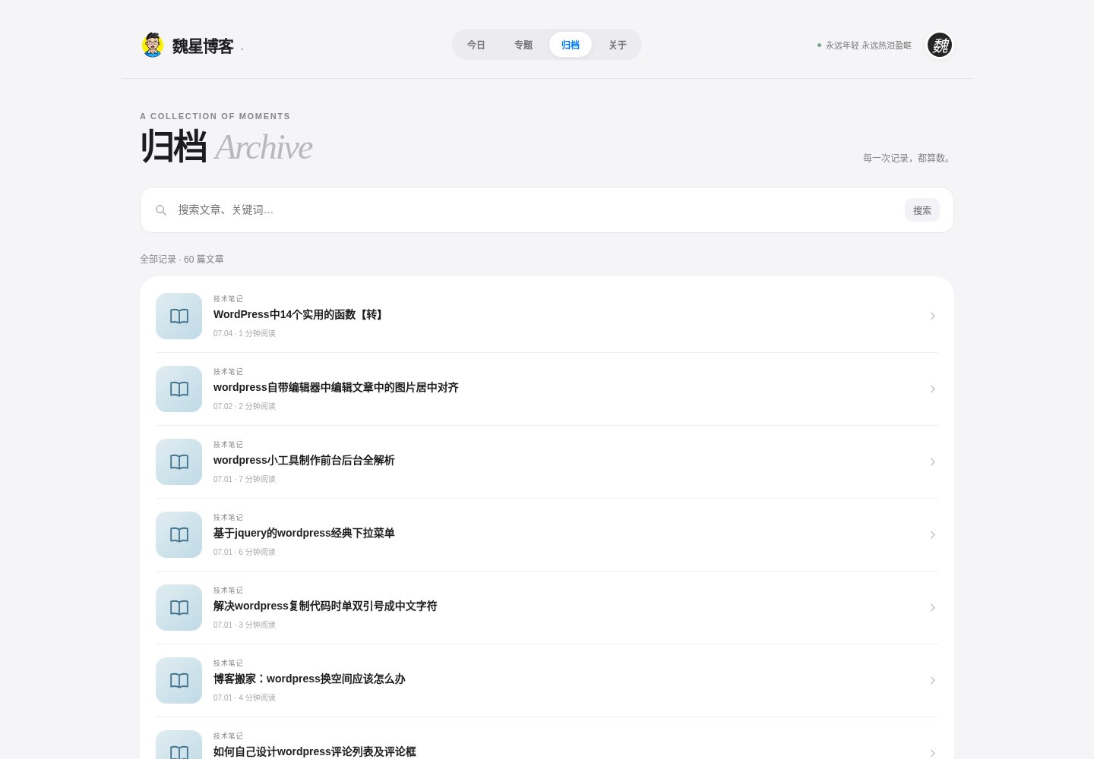Click the 全部记录 · 60 篇文章 label
This screenshot has width=1094, height=759.
[x=182, y=259]
